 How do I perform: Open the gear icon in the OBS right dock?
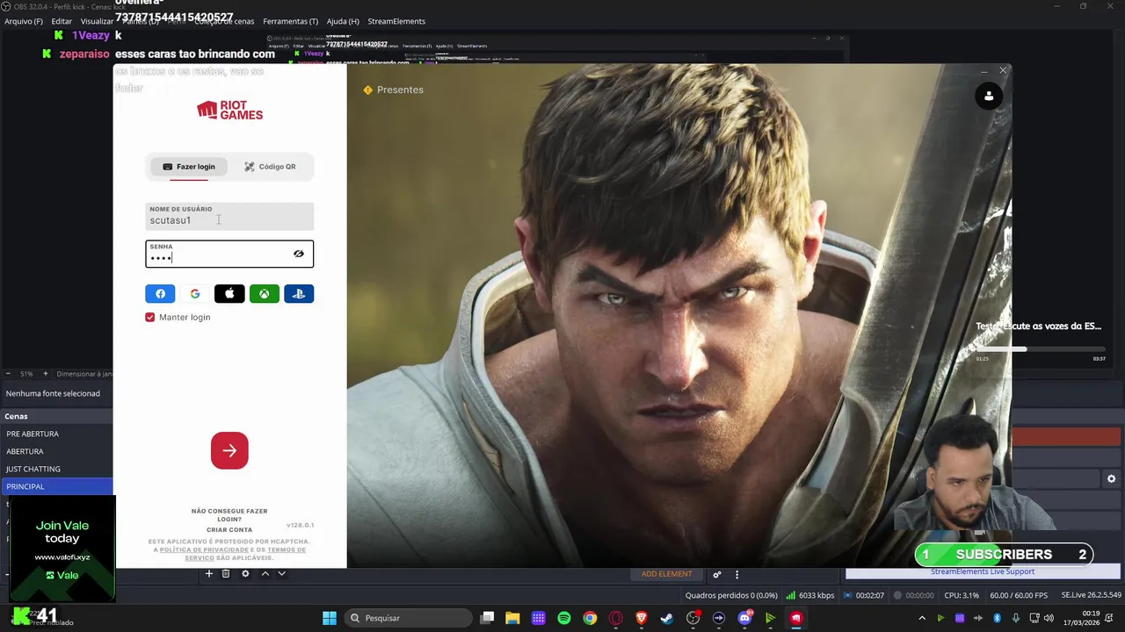tap(1111, 478)
